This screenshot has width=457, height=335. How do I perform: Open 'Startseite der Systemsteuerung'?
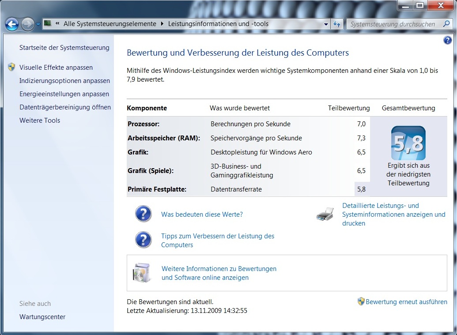point(64,48)
